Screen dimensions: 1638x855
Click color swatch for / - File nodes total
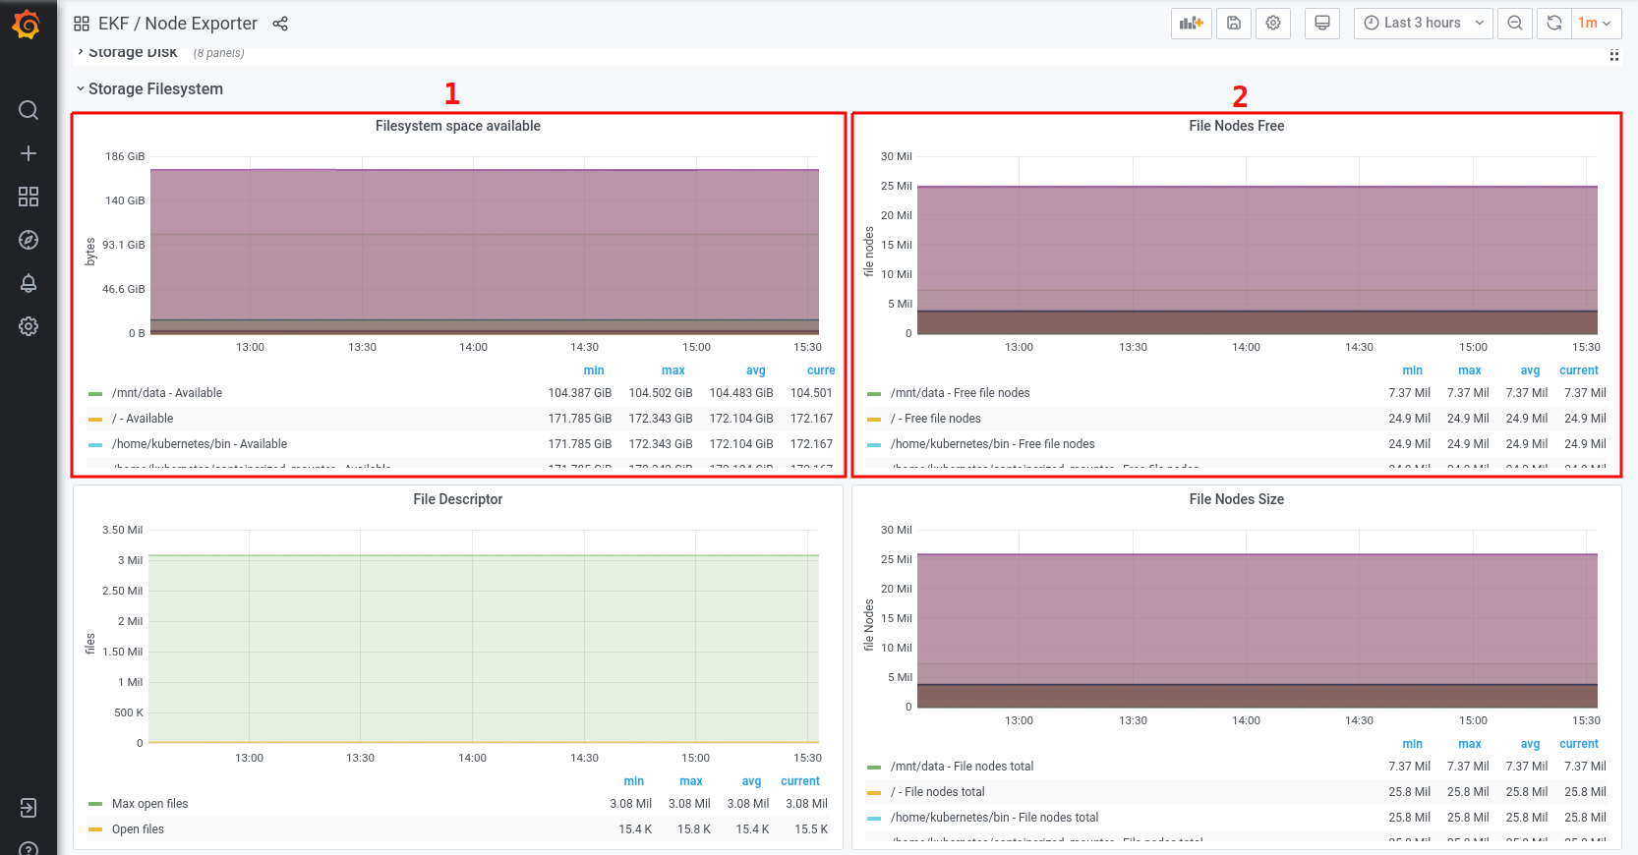pyautogui.click(x=874, y=793)
